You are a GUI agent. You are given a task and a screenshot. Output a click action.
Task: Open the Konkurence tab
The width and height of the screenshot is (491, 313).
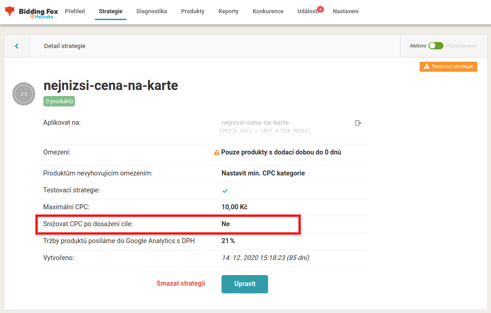(x=268, y=11)
